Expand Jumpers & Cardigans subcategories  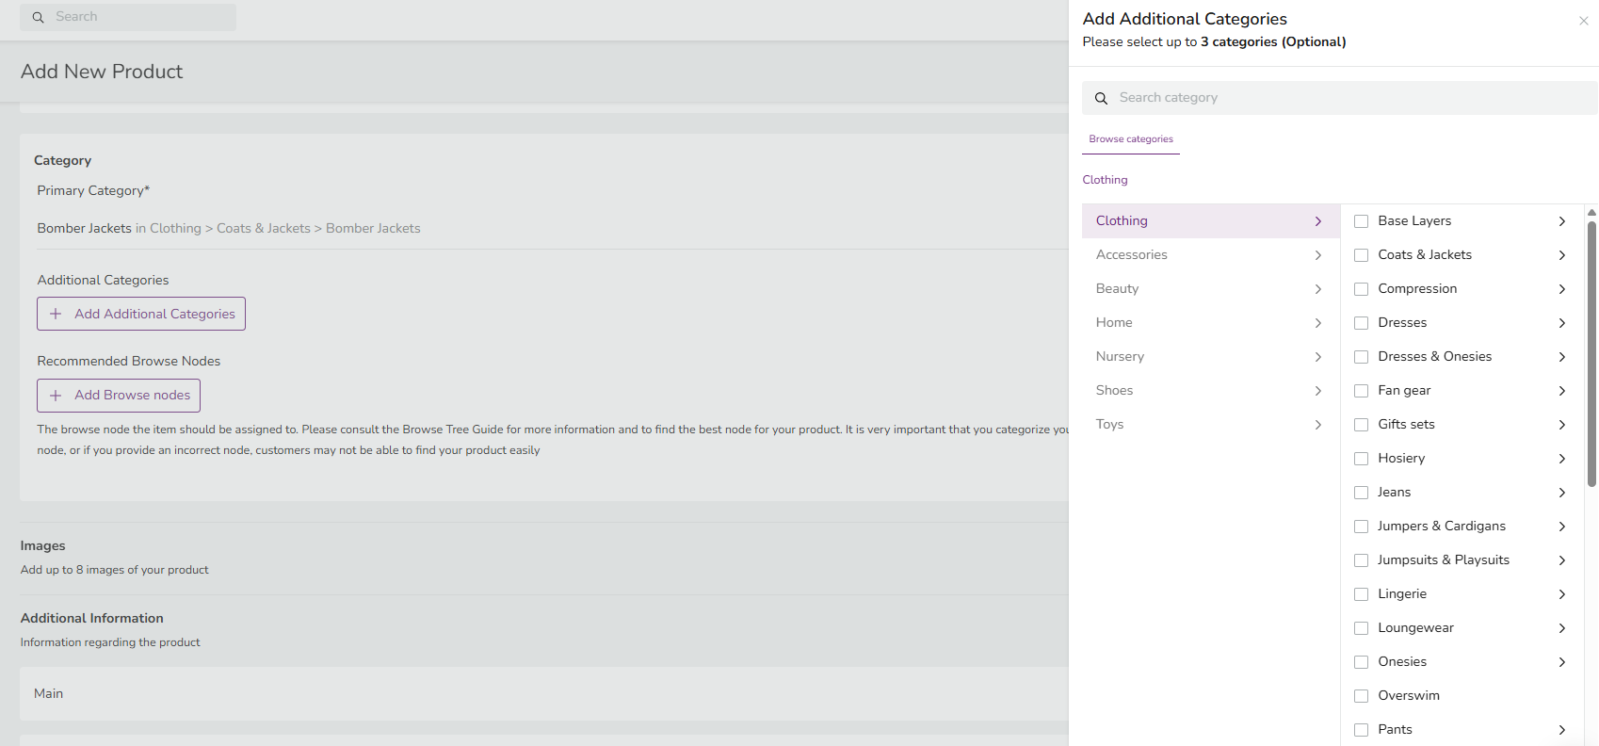pos(1561,527)
